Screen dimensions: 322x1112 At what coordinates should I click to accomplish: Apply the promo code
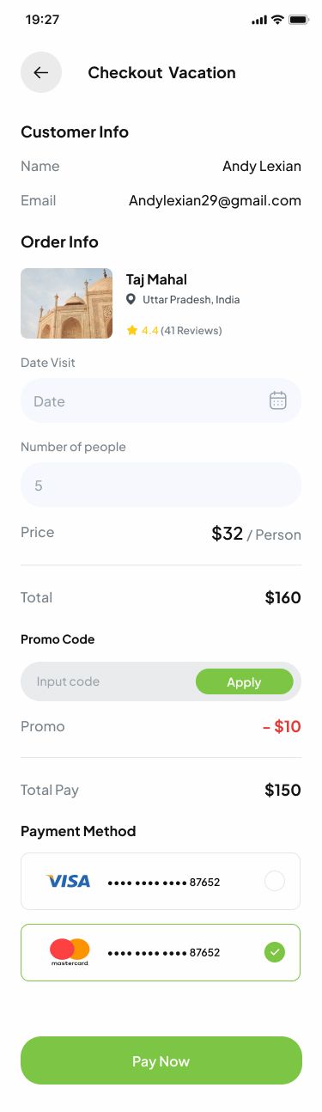coord(244,681)
